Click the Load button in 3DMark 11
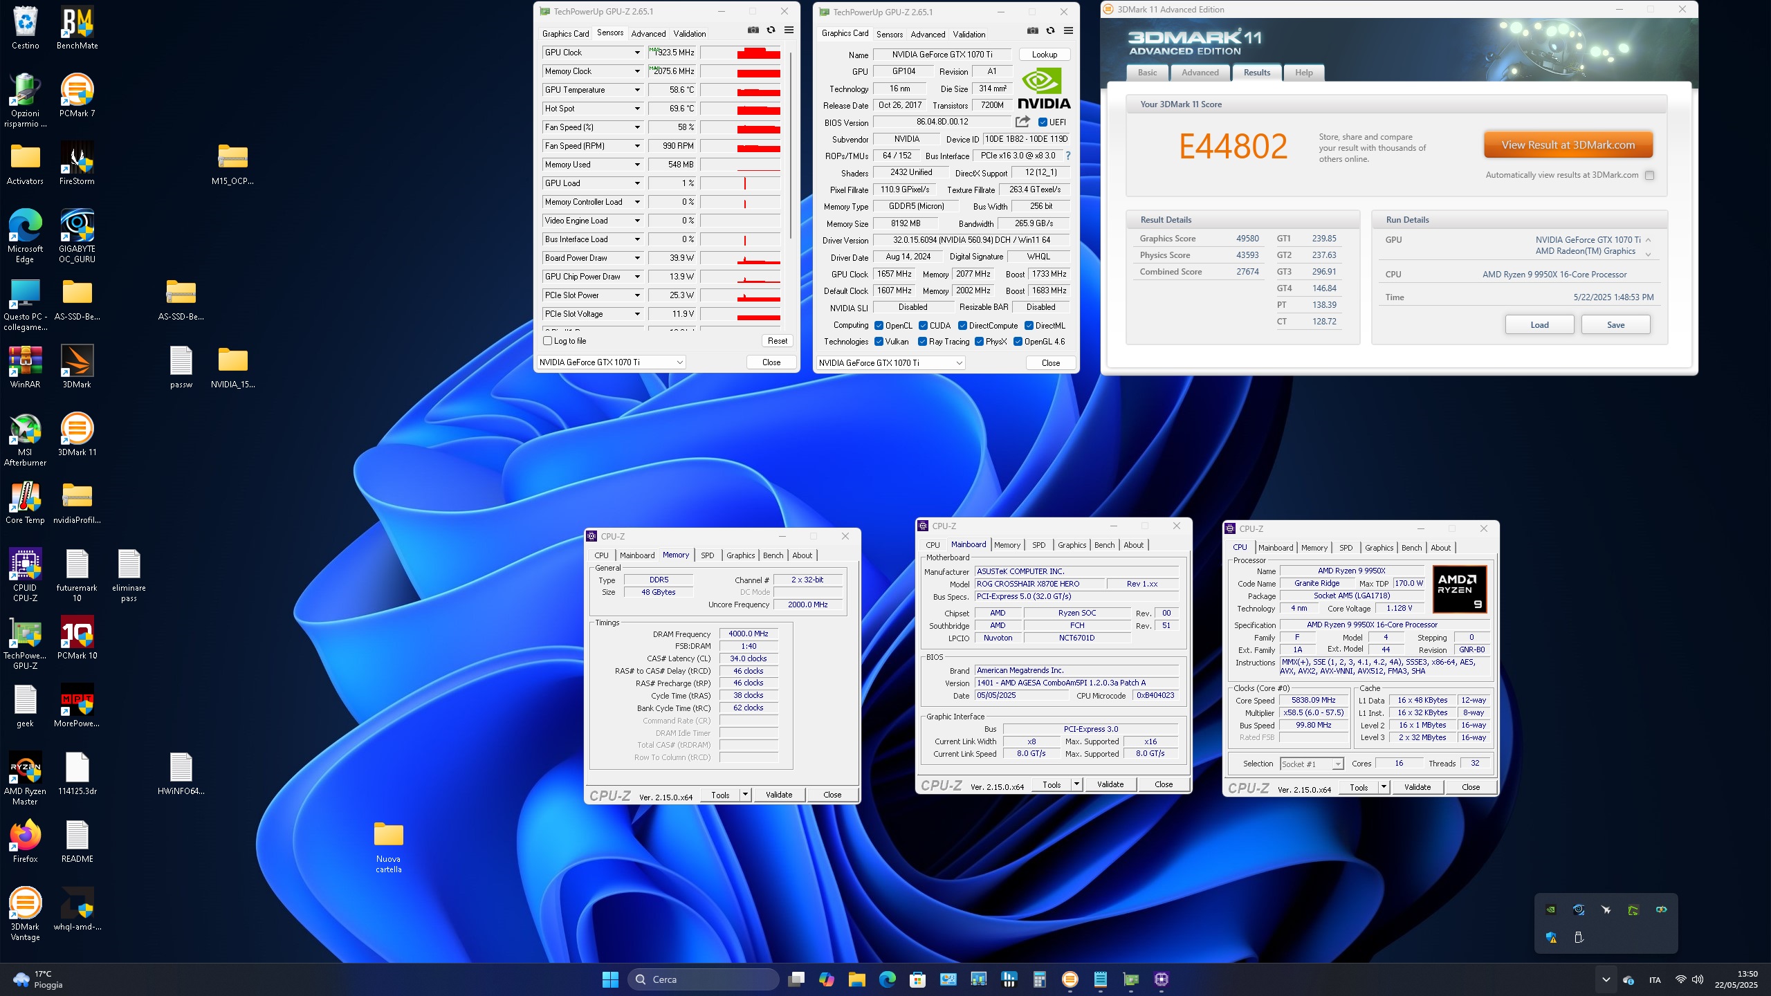The image size is (1771, 996). pos(1539,325)
